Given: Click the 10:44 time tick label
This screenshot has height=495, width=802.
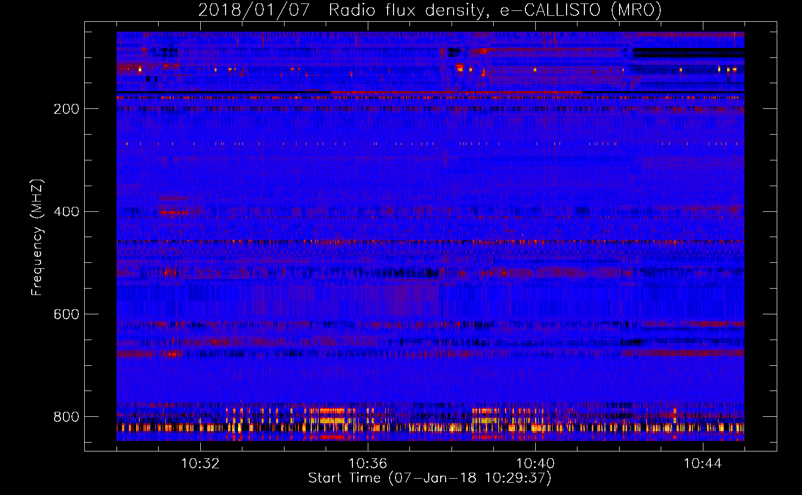Looking at the screenshot, I should click(x=703, y=464).
